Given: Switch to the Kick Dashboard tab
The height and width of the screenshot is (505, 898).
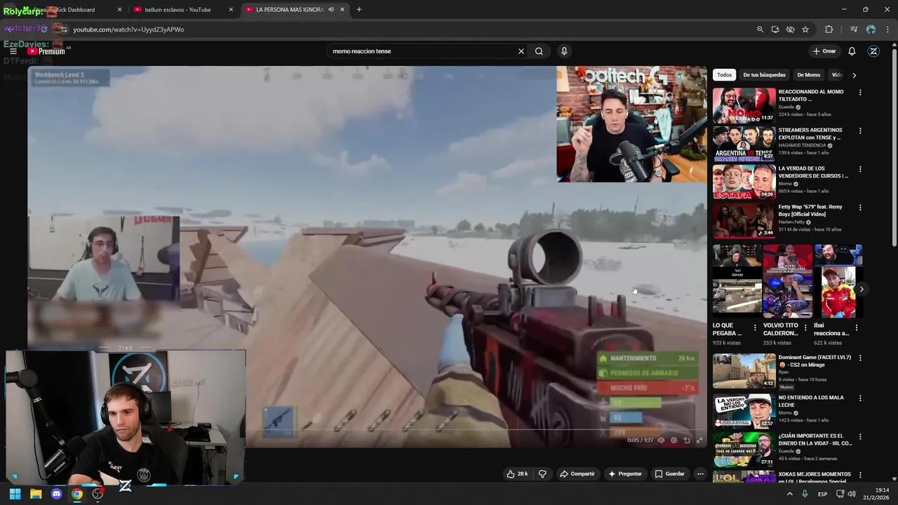Looking at the screenshot, I should [69, 10].
